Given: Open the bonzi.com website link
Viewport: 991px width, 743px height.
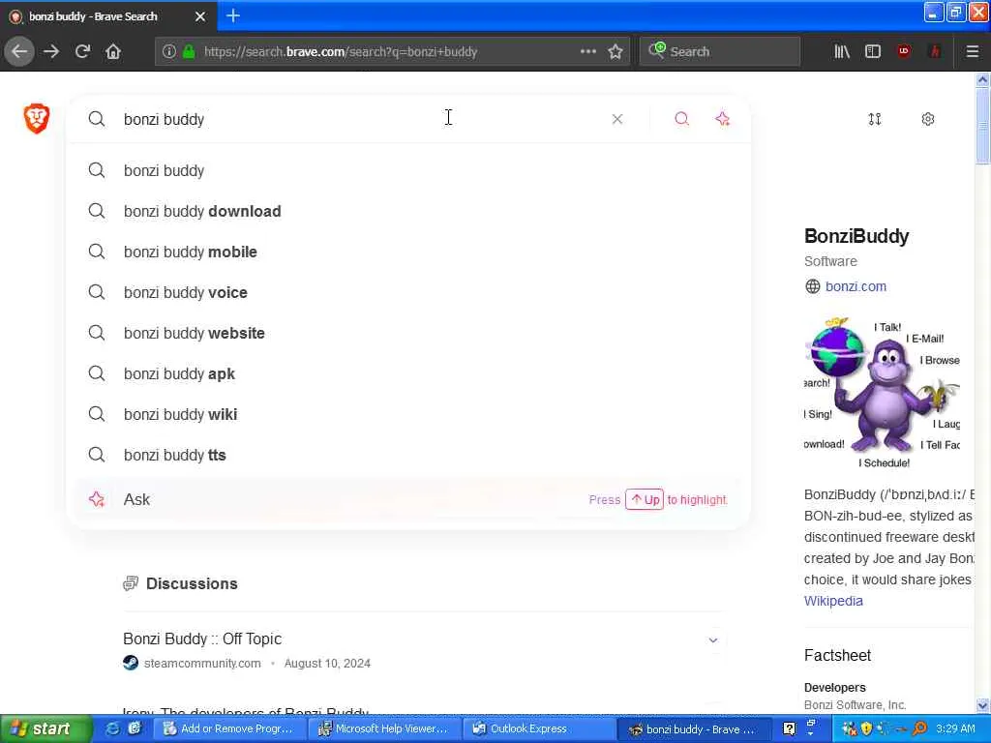Looking at the screenshot, I should (x=856, y=286).
